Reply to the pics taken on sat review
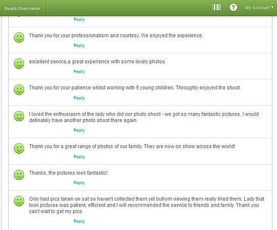277x230 pixels. pyautogui.click(x=79, y=221)
